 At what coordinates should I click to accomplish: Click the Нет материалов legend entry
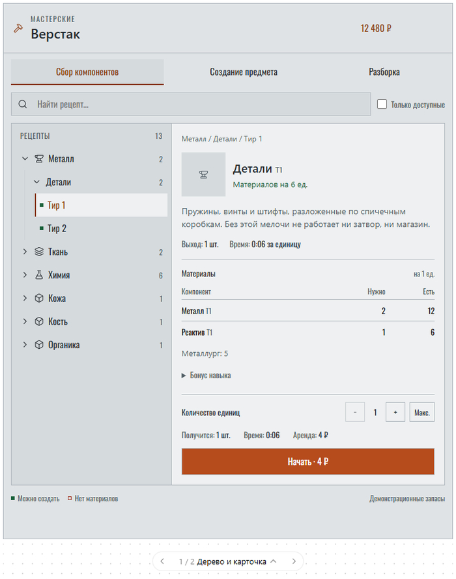pos(93,499)
